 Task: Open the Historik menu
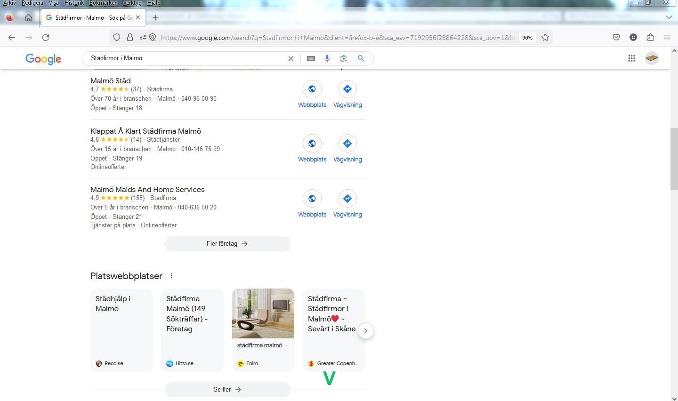pyautogui.click(x=74, y=3)
